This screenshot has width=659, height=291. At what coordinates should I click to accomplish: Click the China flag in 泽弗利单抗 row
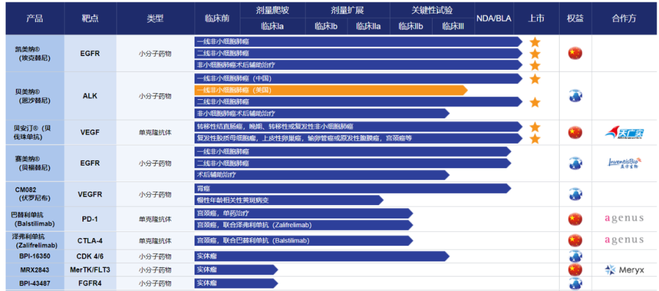tap(575, 240)
